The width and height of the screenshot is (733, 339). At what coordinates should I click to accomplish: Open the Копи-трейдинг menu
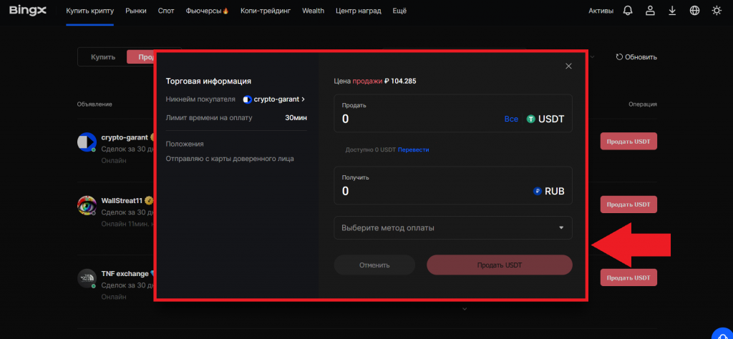[266, 11]
